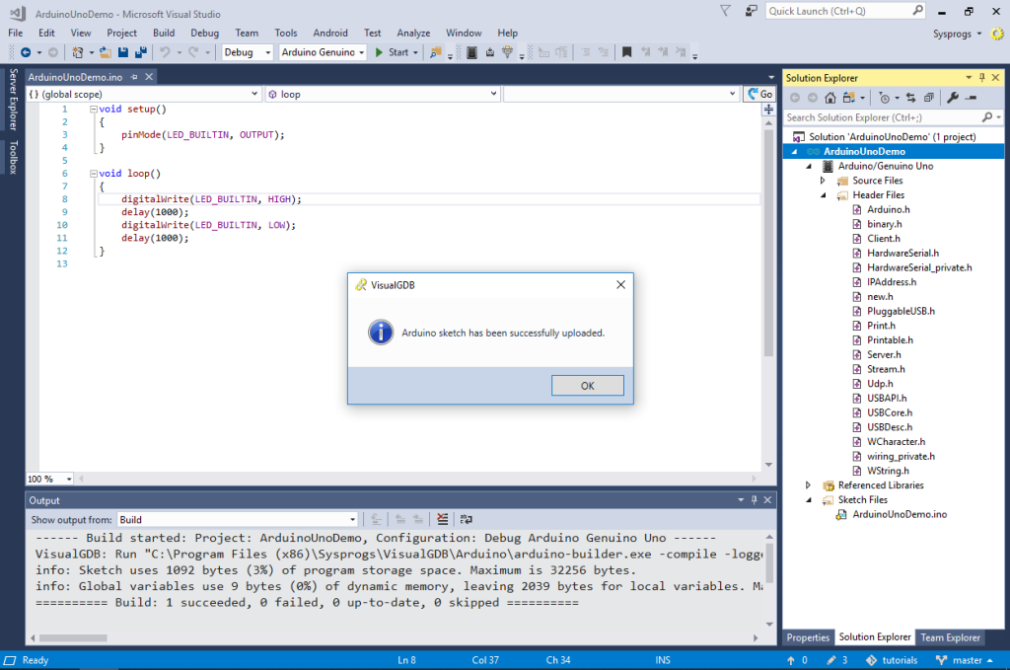
Task: Click the Go button in the navigation bar
Action: [760, 94]
